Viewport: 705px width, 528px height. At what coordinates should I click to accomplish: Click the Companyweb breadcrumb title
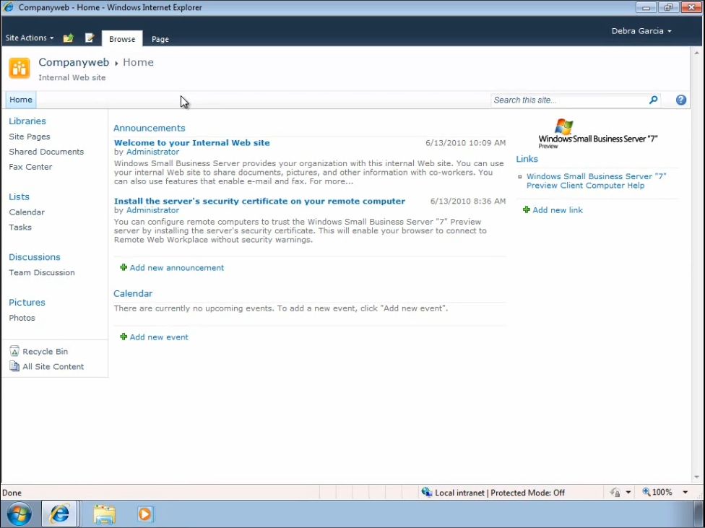coord(74,62)
